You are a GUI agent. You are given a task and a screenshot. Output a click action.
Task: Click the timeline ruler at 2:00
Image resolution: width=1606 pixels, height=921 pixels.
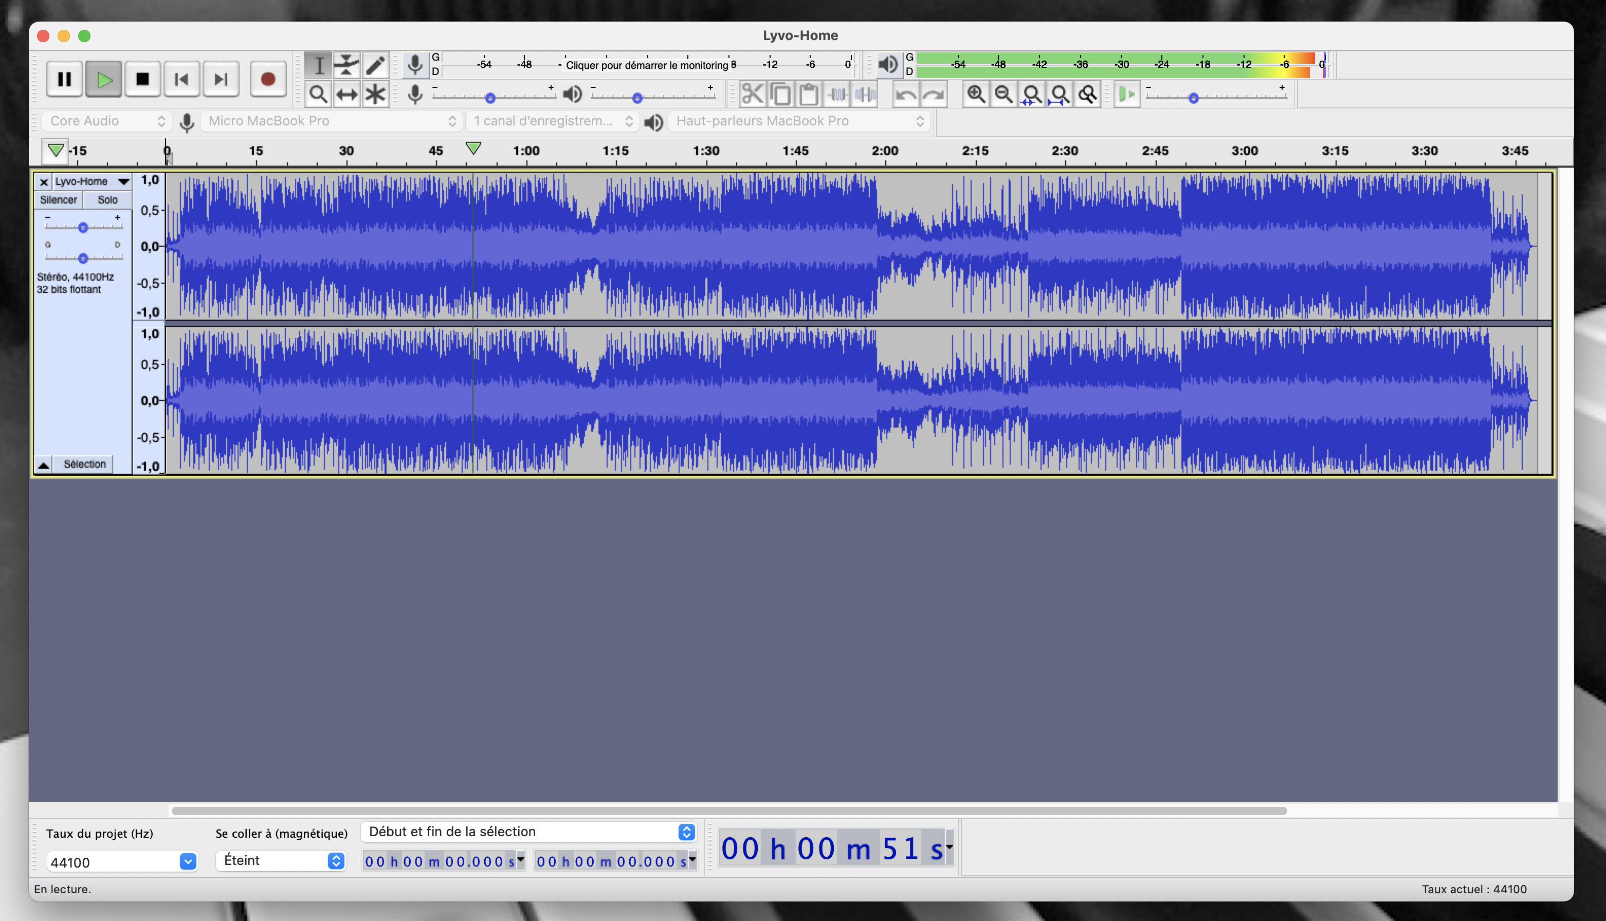click(885, 151)
